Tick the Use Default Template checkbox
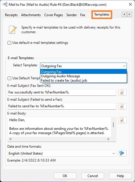Viewport: 135px width, 182px height. [10, 78]
